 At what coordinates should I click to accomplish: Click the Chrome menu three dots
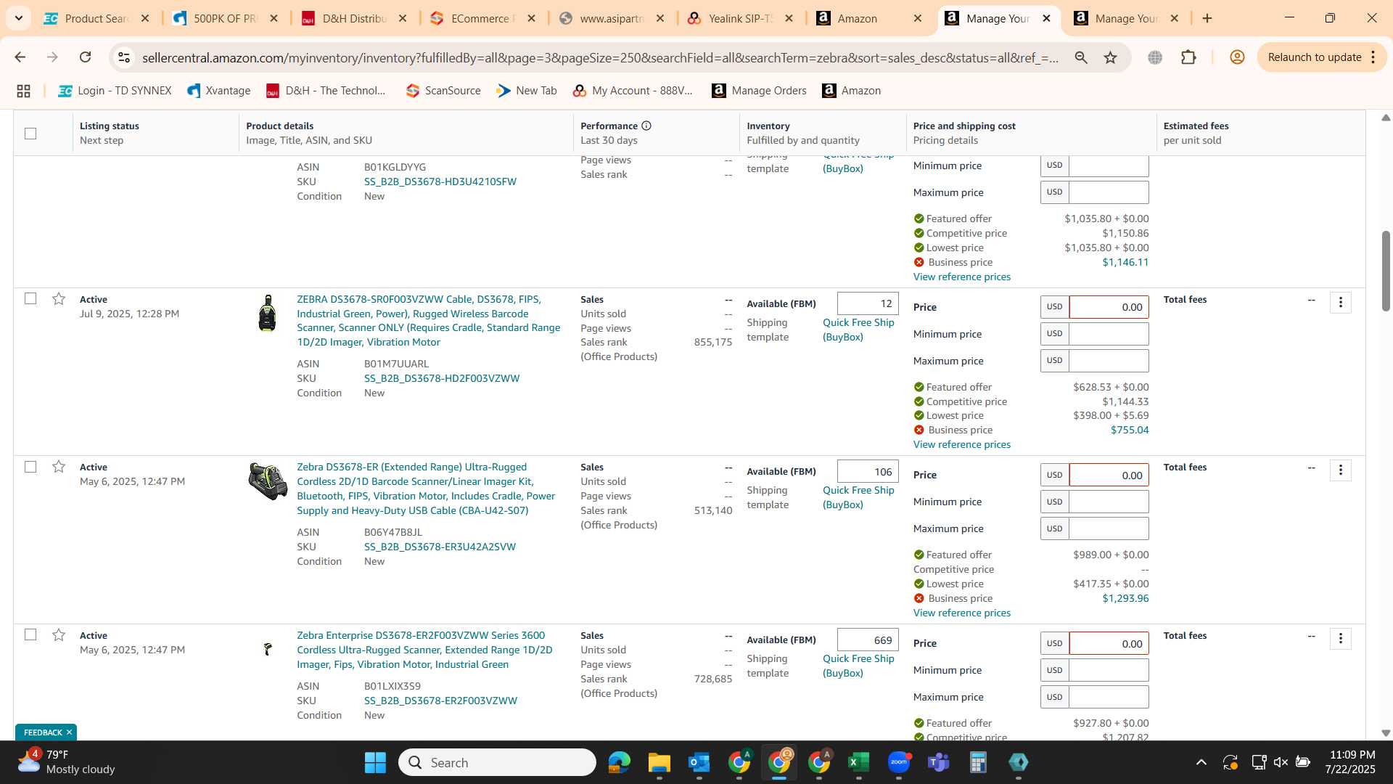[1373, 57]
